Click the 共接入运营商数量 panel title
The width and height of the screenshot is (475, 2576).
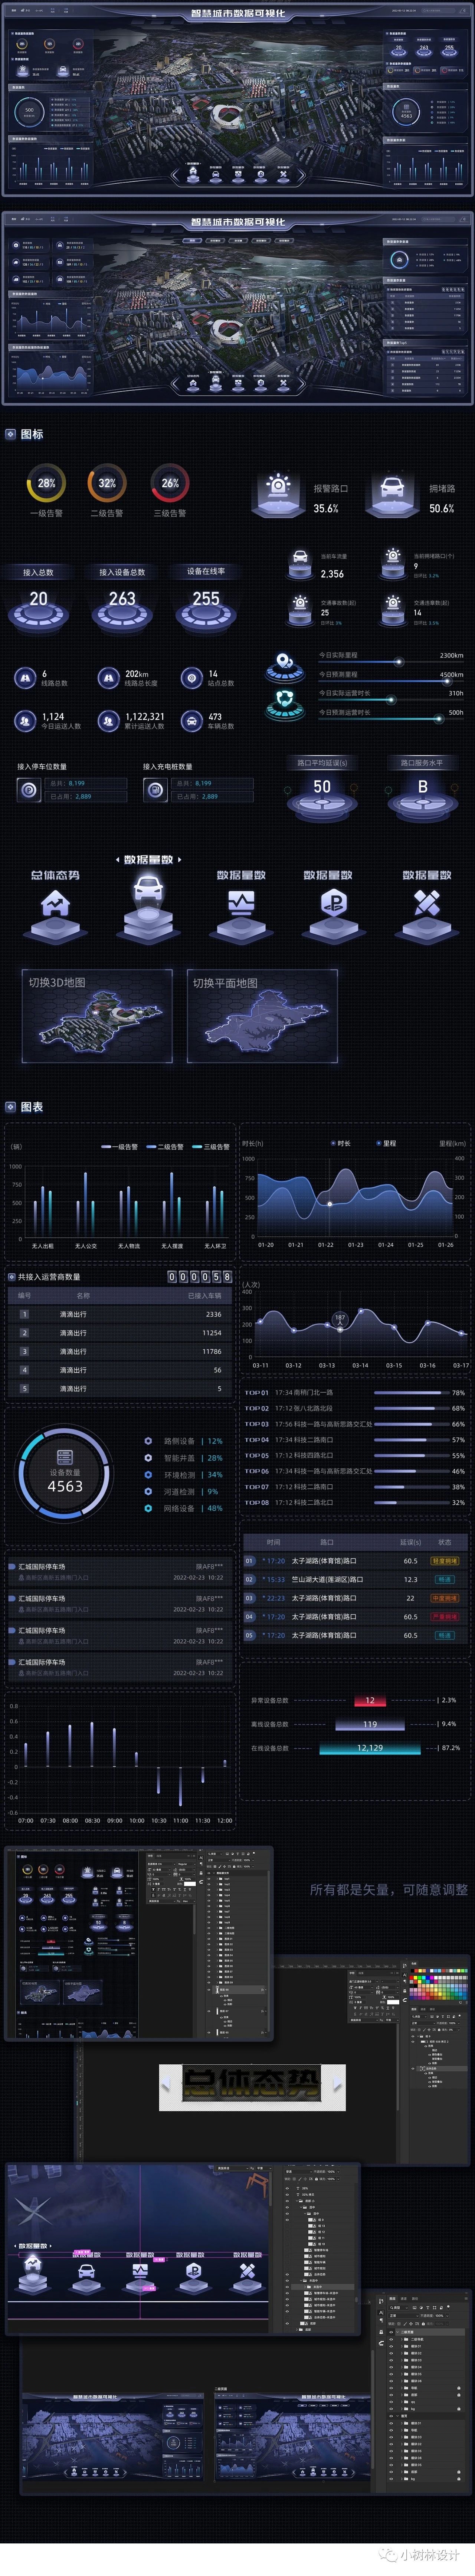point(49,1277)
